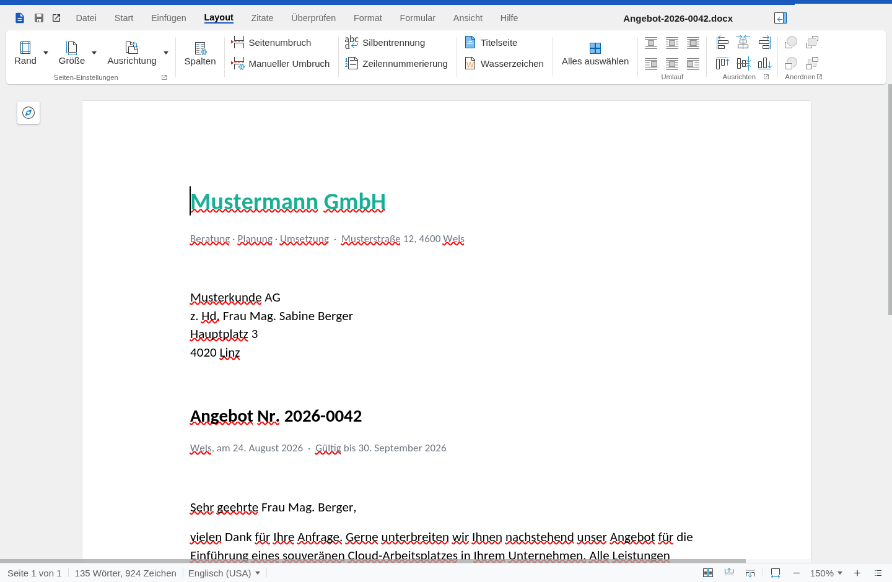892x582 pixels.
Task: Switch to the Einfügen tab
Action: 168,18
